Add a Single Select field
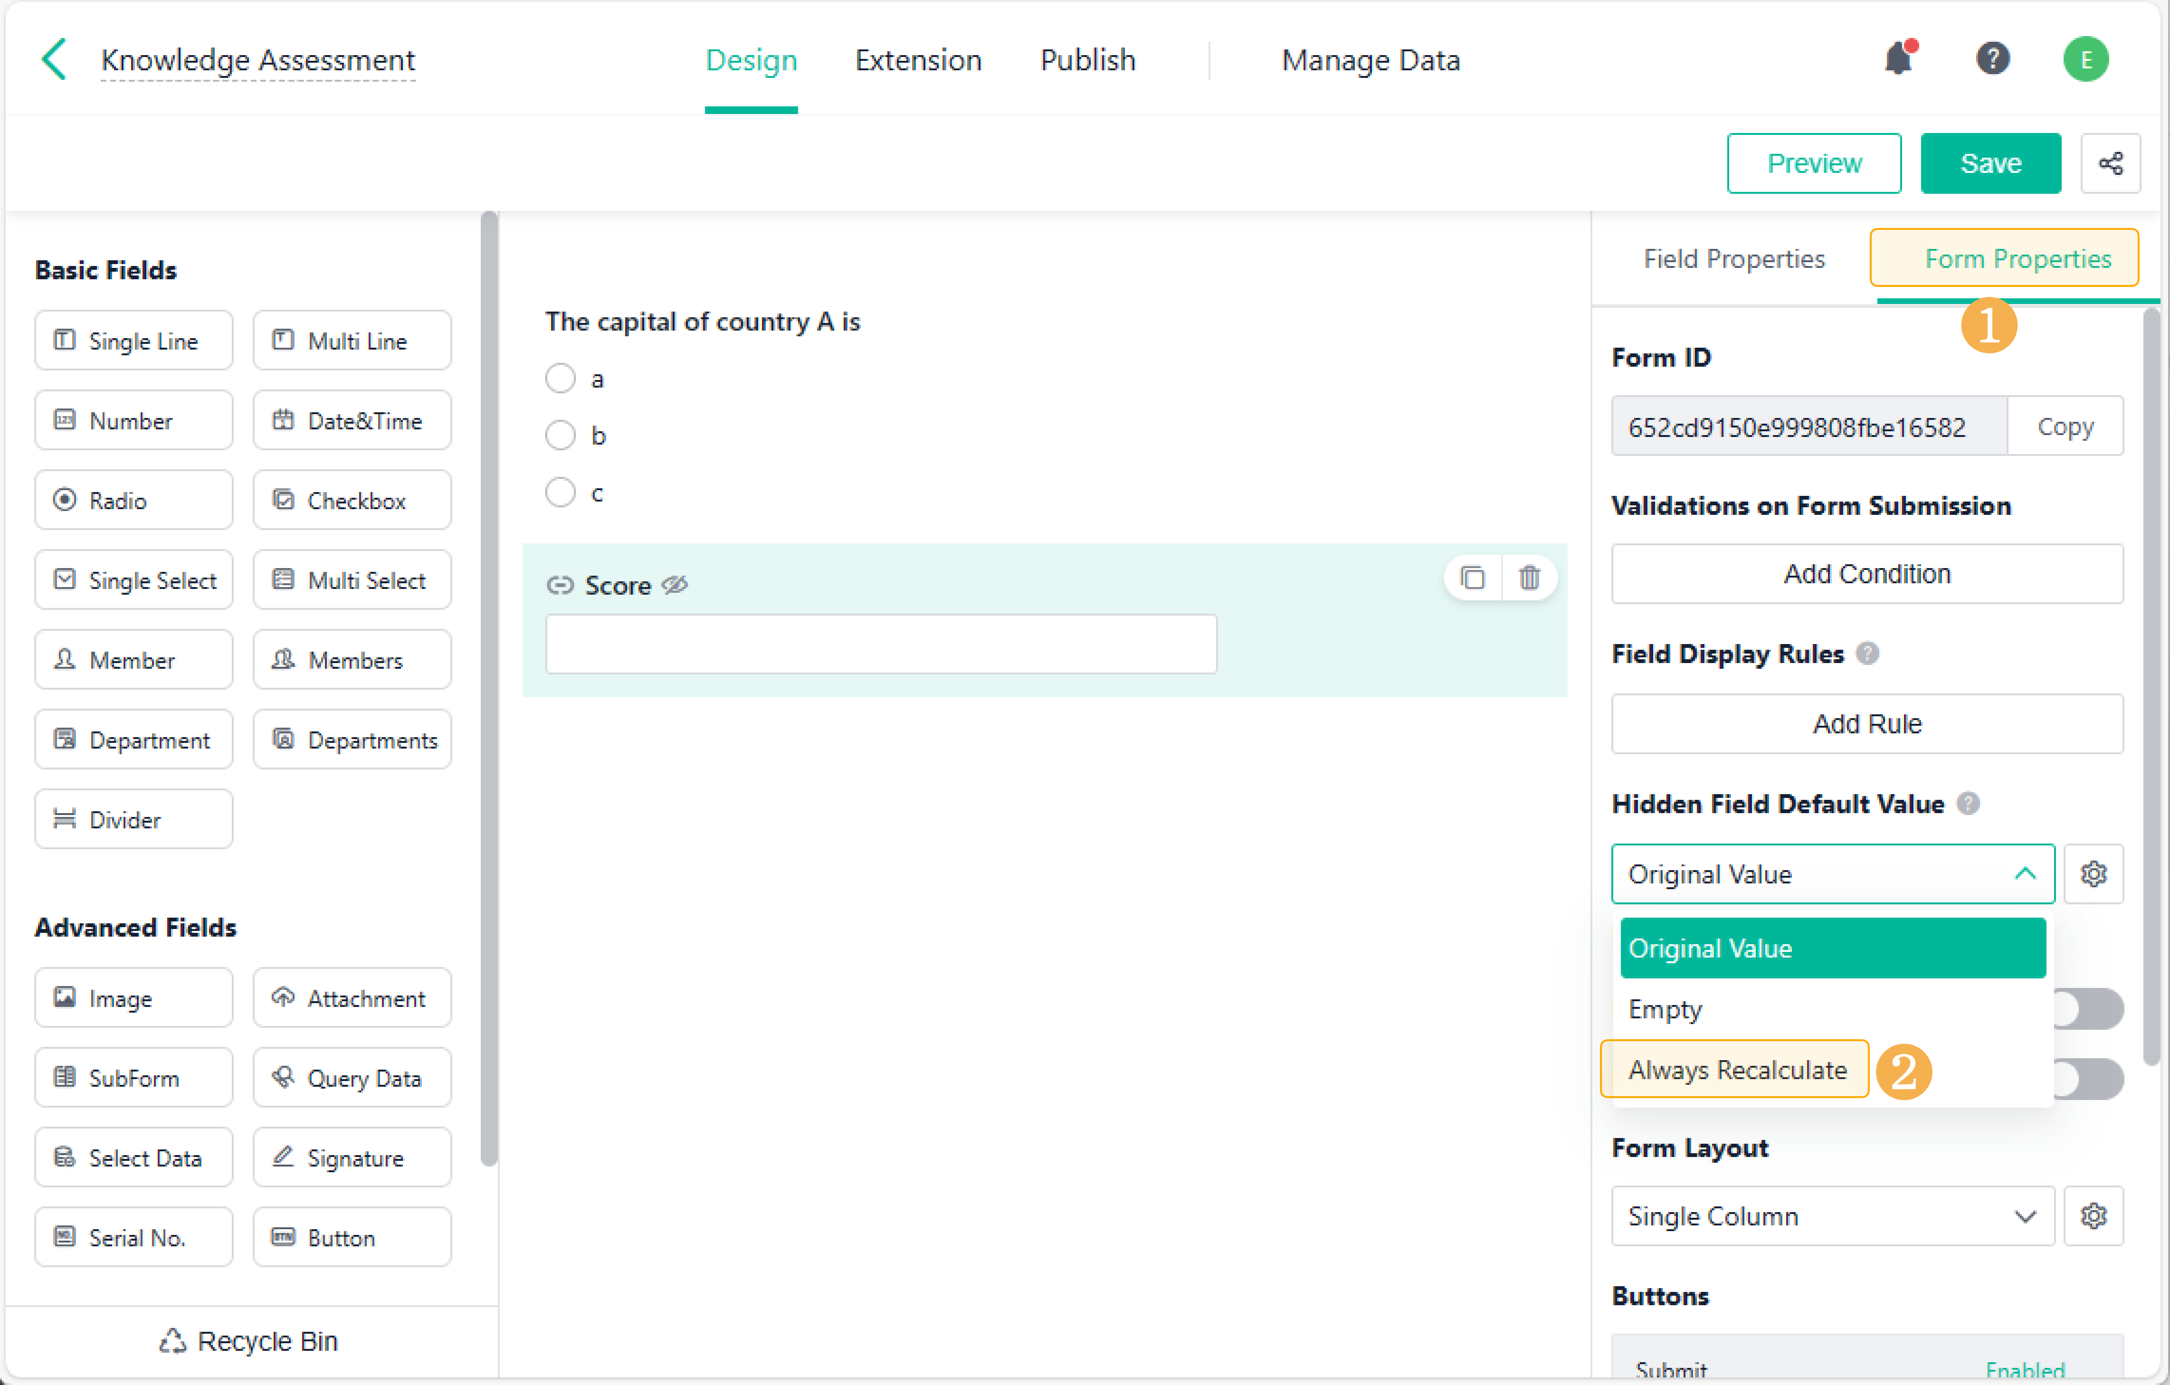2170x1385 pixels. (x=133, y=580)
